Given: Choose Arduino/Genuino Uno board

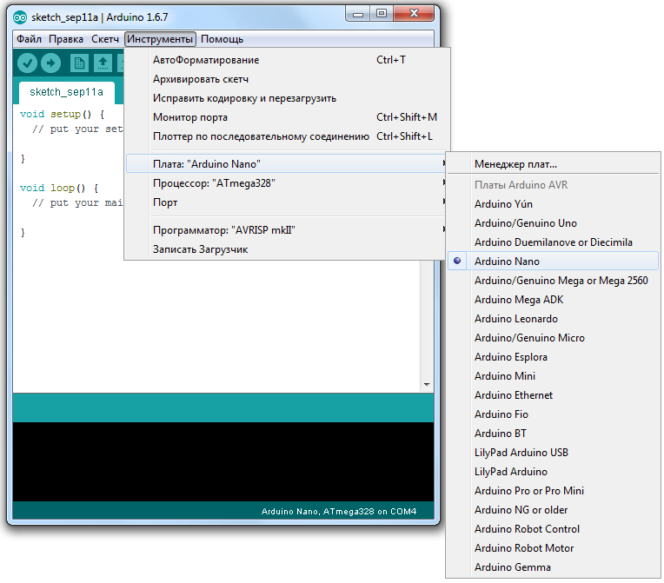Looking at the screenshot, I should tap(525, 223).
